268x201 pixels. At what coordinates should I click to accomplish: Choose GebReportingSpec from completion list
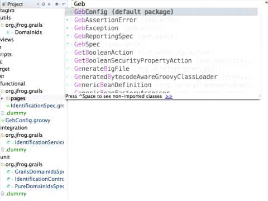103,36
